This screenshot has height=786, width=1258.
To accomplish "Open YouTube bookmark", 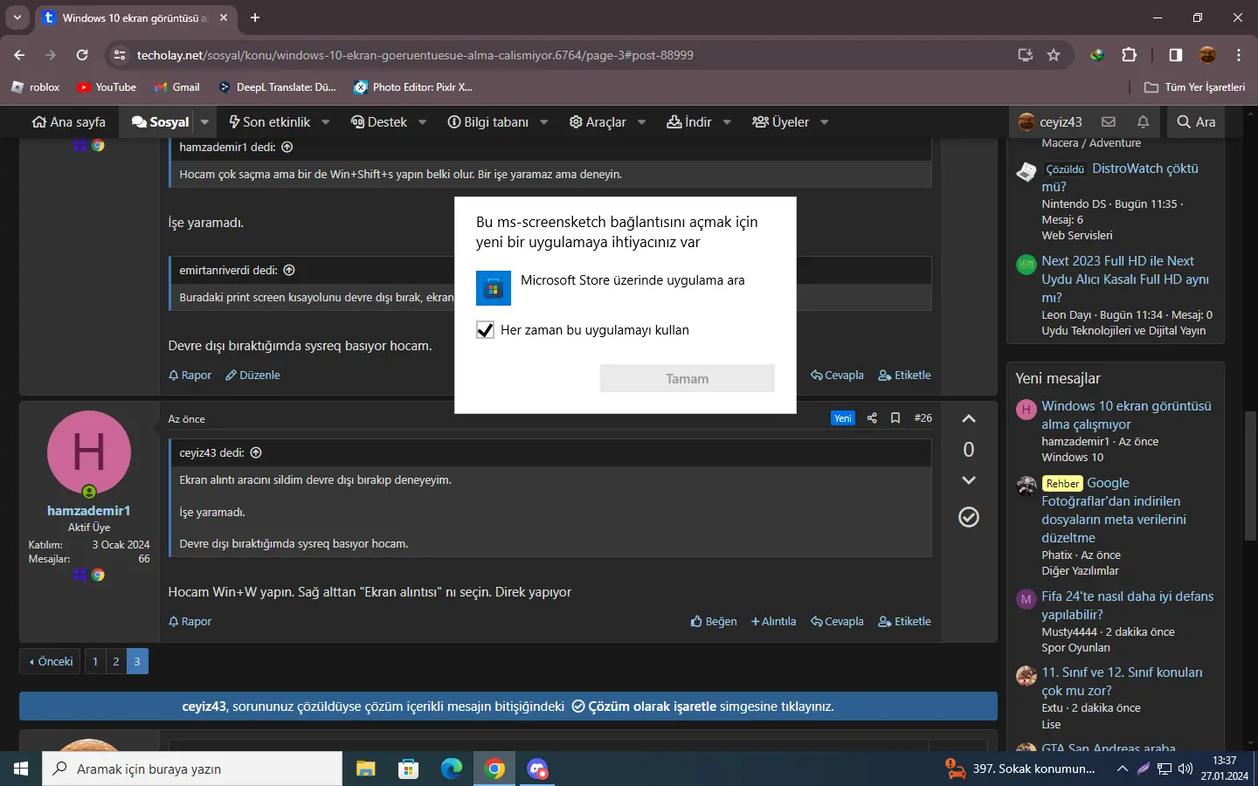I will pyautogui.click(x=107, y=87).
